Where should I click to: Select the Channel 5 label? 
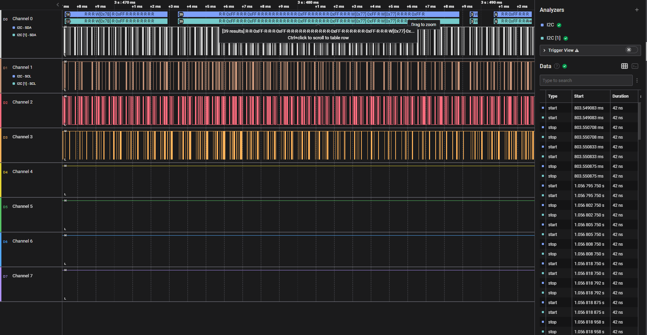[23, 206]
